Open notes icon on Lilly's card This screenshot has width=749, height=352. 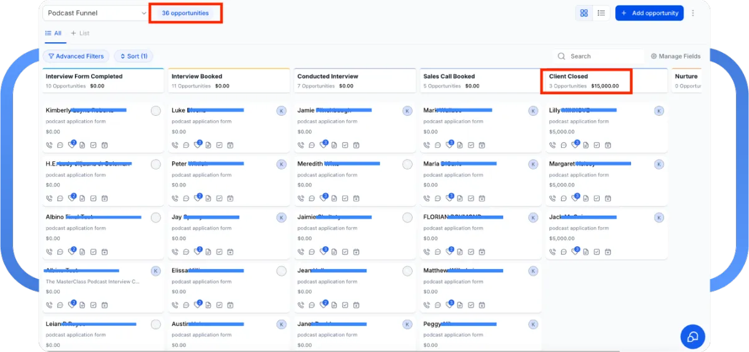586,145
